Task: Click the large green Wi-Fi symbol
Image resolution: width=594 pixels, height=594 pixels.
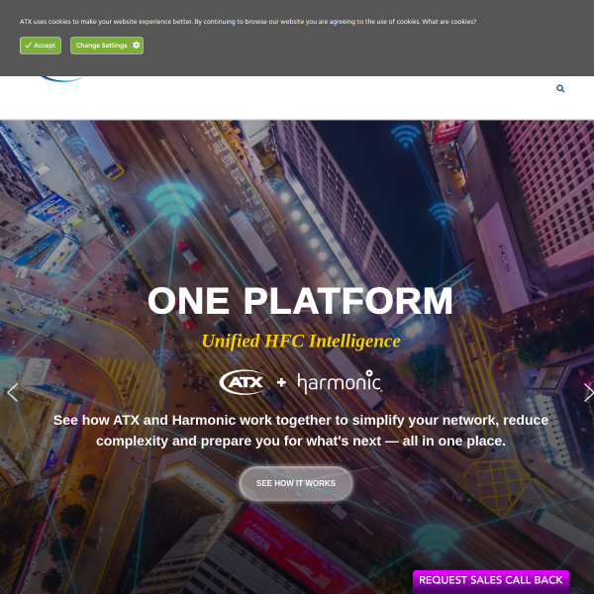Action: [174, 203]
